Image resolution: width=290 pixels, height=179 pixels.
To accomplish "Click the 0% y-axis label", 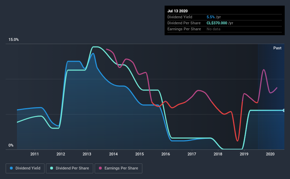I will (11, 146).
